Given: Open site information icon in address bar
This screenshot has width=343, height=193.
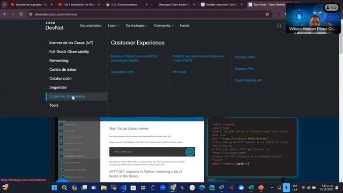Looking at the screenshot, I should tap(31, 14).
